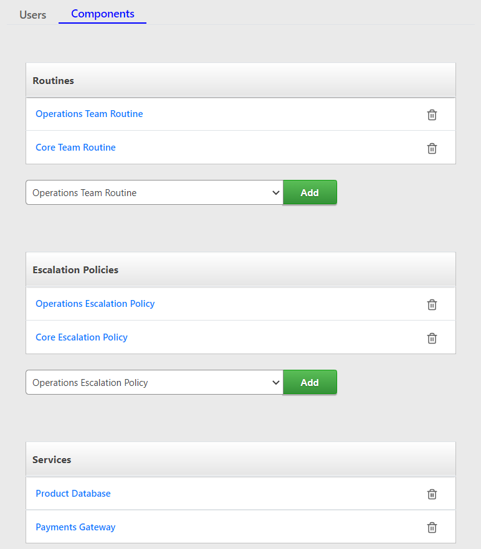Delete Operations Escalation Policy trash icon
Image resolution: width=481 pixels, height=549 pixels.
point(432,304)
